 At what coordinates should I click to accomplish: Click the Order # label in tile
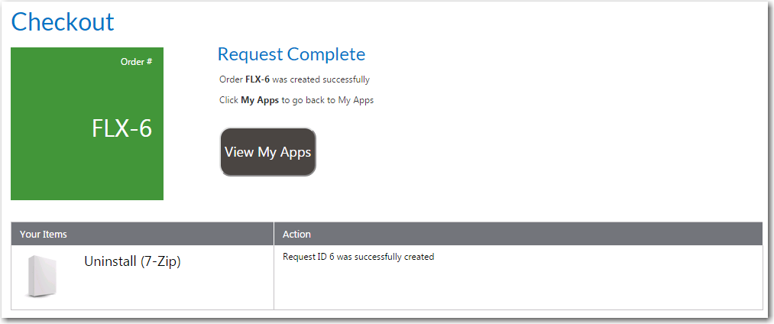click(136, 62)
